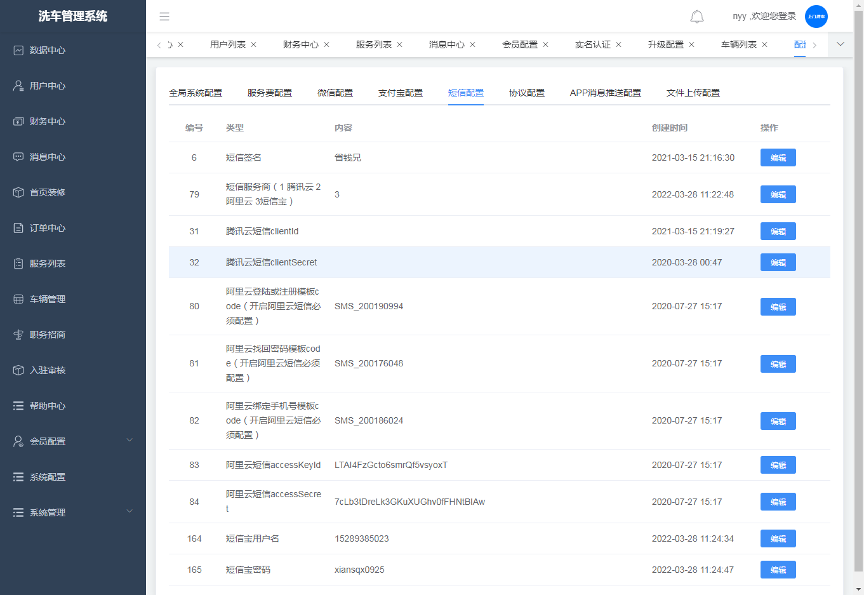This screenshot has width=864, height=595.
Task: Close the 服务列表 tab
Action: [400, 44]
